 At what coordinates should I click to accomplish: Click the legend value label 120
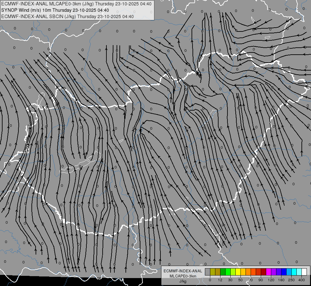tap(271, 280)
